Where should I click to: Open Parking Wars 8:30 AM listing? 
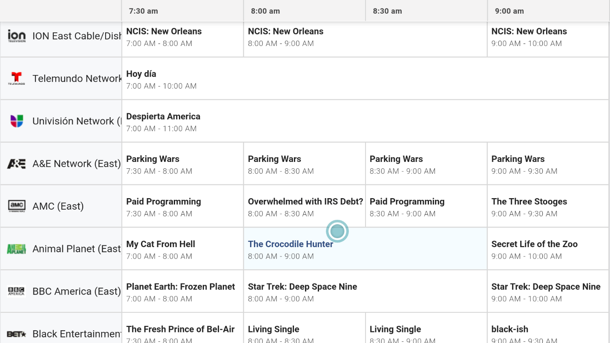coord(426,164)
